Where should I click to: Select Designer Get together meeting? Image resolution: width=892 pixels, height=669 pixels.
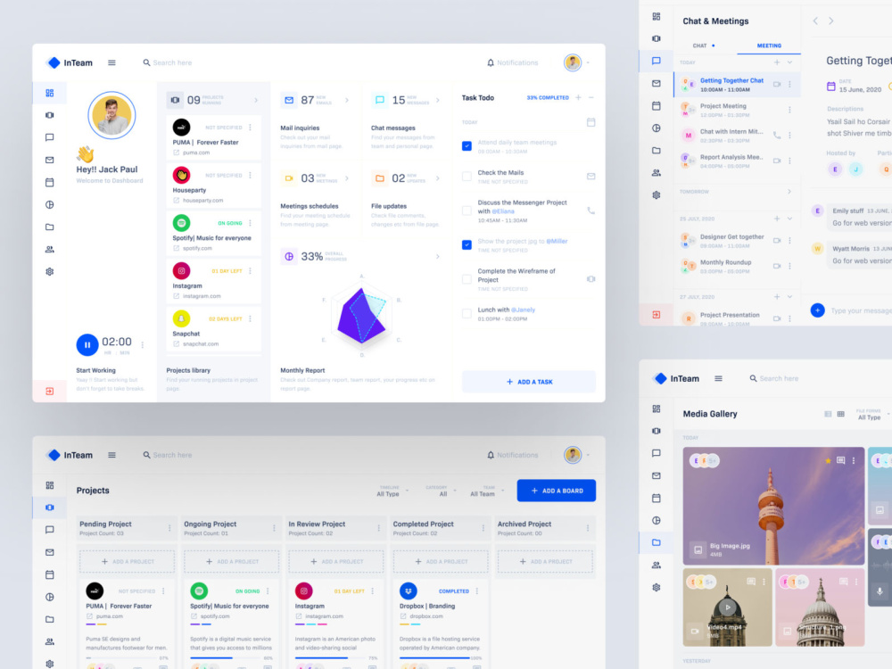[737, 241]
